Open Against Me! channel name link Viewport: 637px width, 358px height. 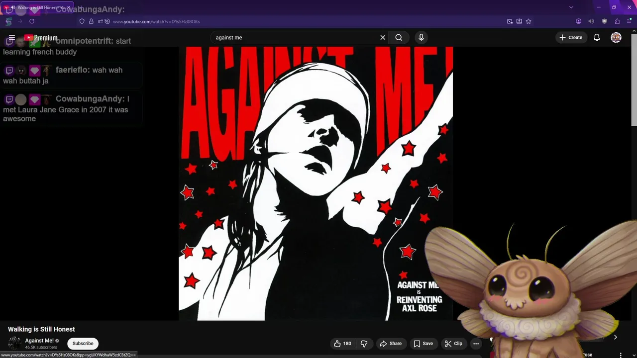[x=39, y=341]
